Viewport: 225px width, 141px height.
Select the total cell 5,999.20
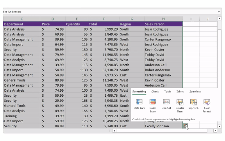(x=104, y=29)
